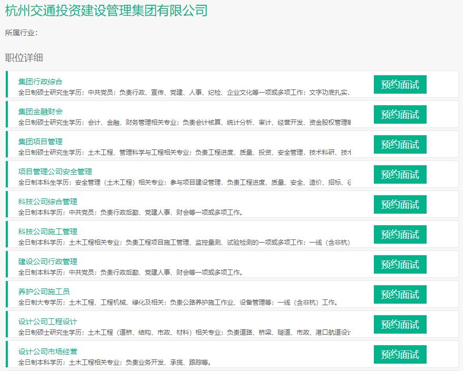The width and height of the screenshot is (463, 371).
Task: Open the 集团项目管理 job title
Action: 41,142
